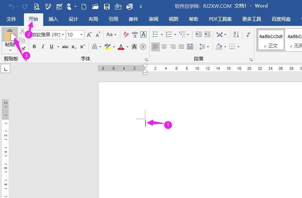Toggle subscript x₂ formatting
302x198 pixels.
pos(74,47)
